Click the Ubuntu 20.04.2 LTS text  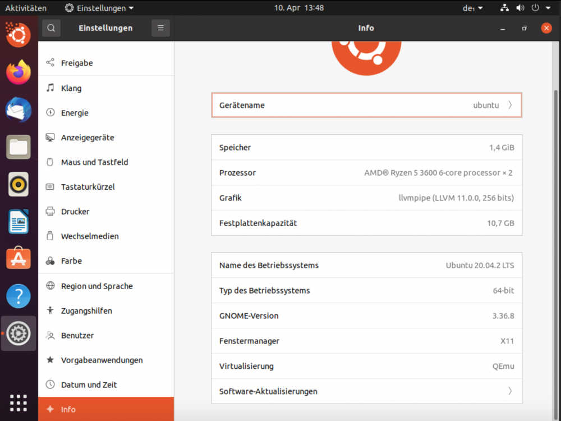480,266
